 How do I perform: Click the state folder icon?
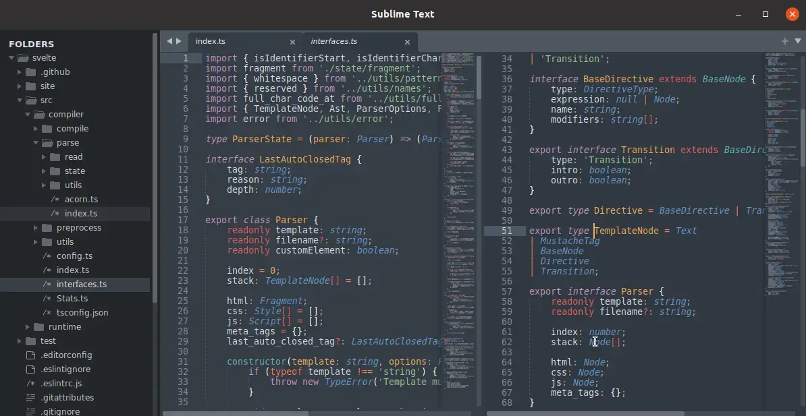point(55,171)
